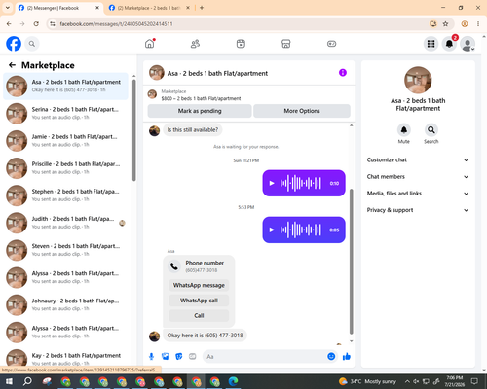Open the emoji picker smiley

pos(331,357)
